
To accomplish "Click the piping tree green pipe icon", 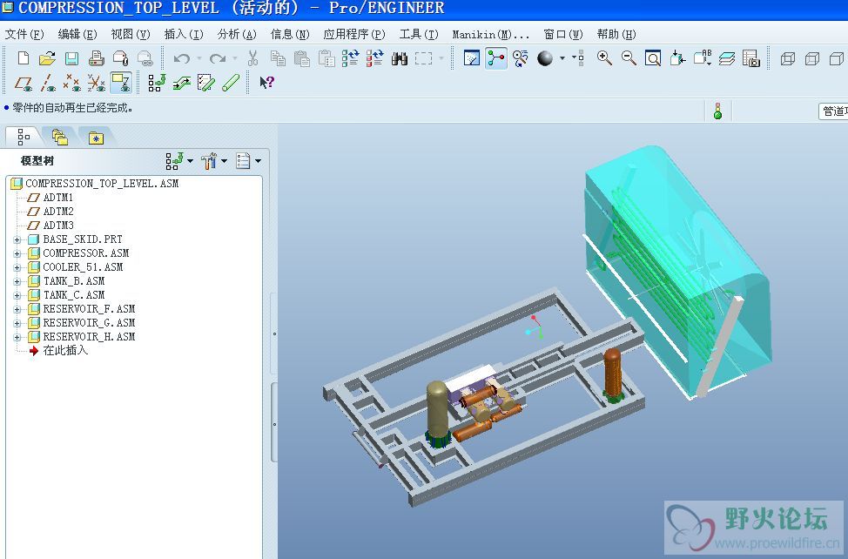I will (157, 83).
